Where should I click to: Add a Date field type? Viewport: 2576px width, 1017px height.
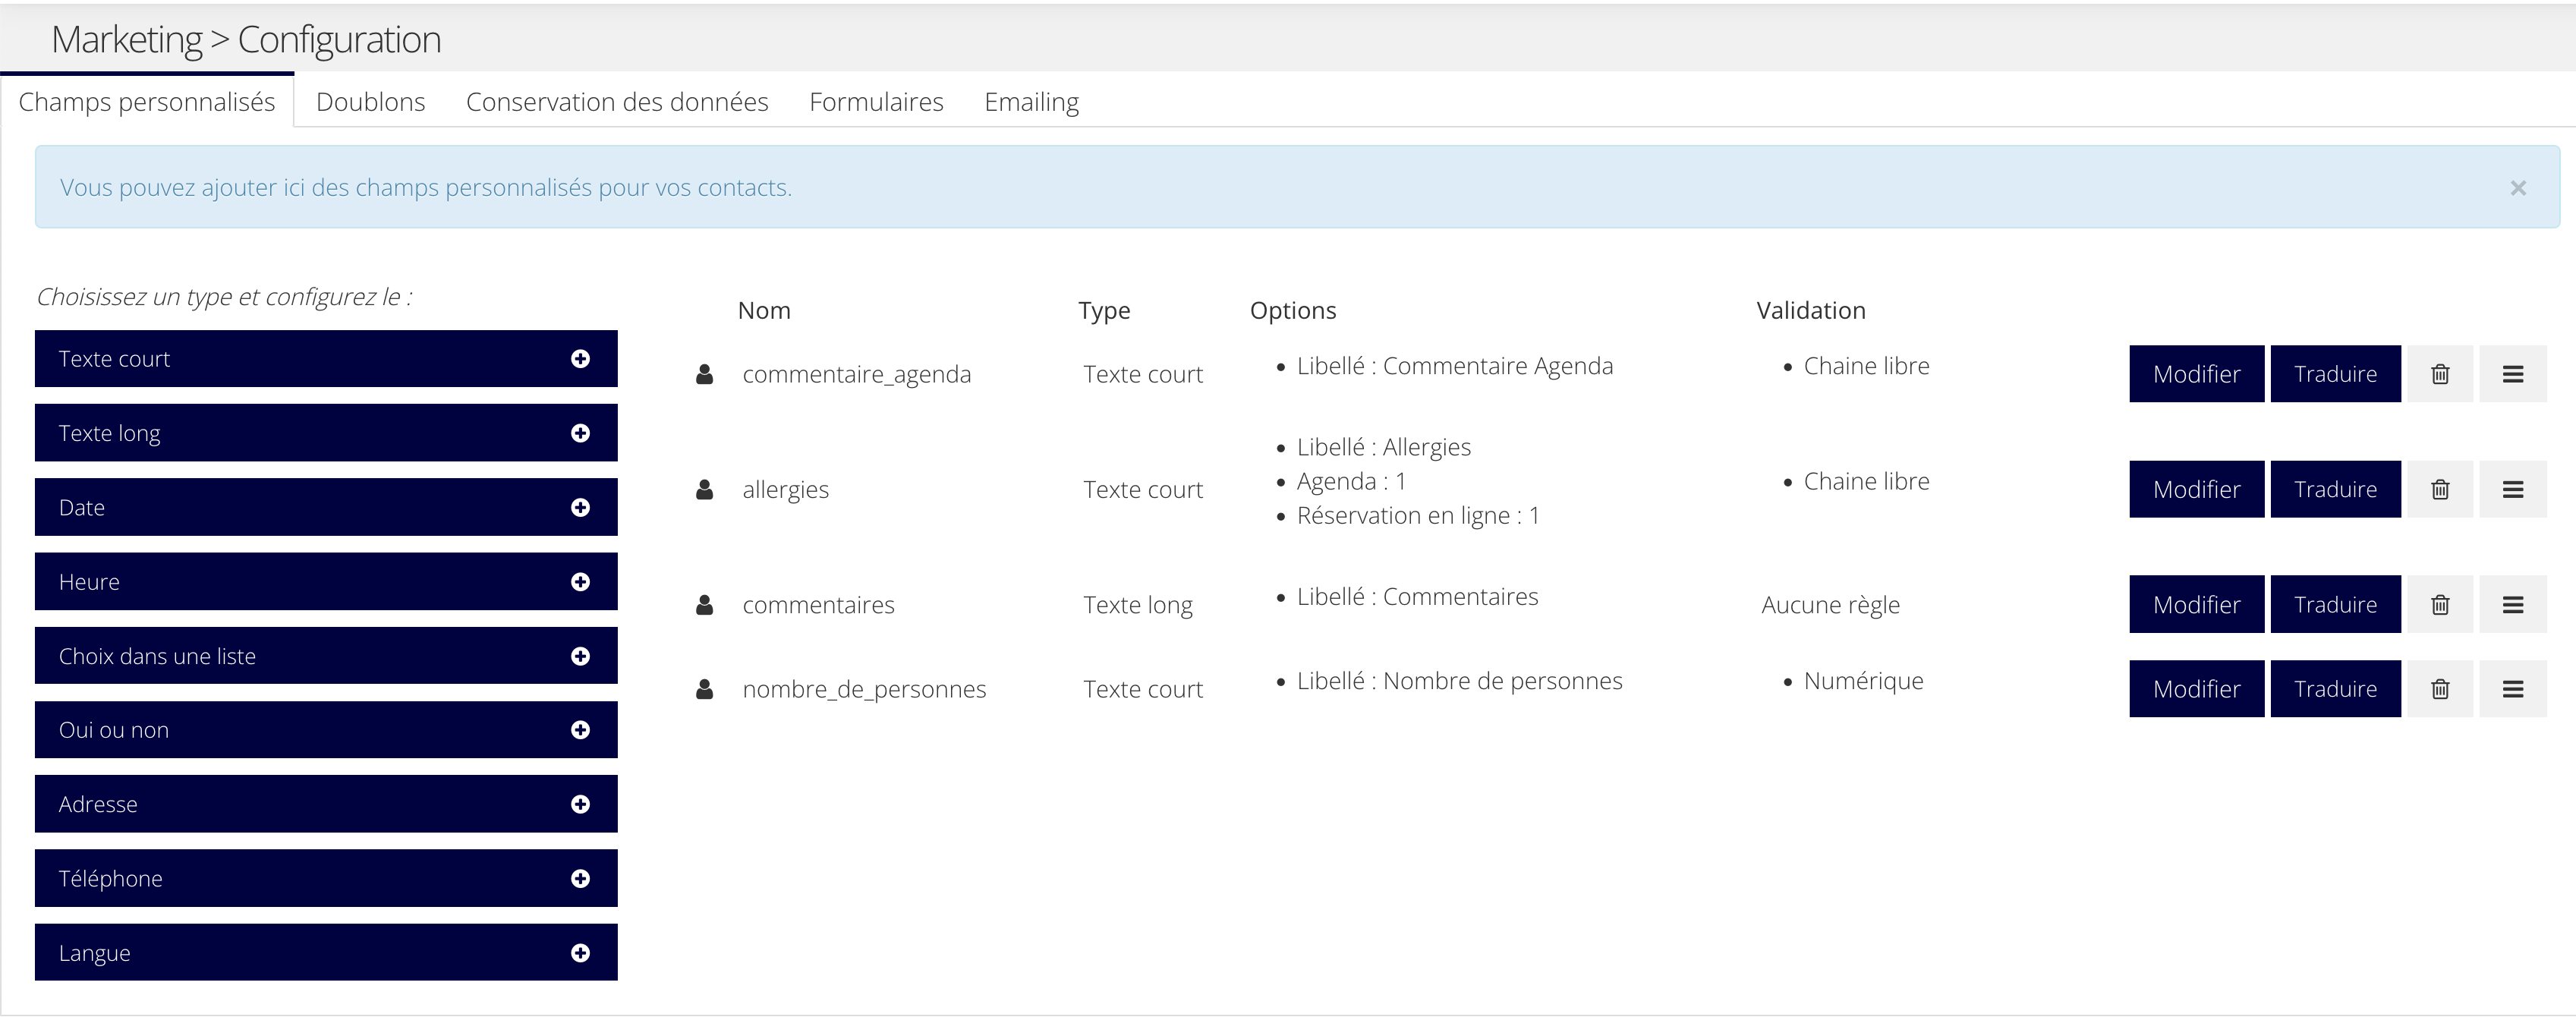(x=326, y=507)
